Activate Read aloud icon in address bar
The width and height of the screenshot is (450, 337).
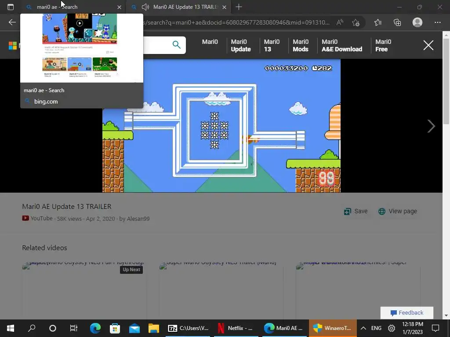(340, 22)
